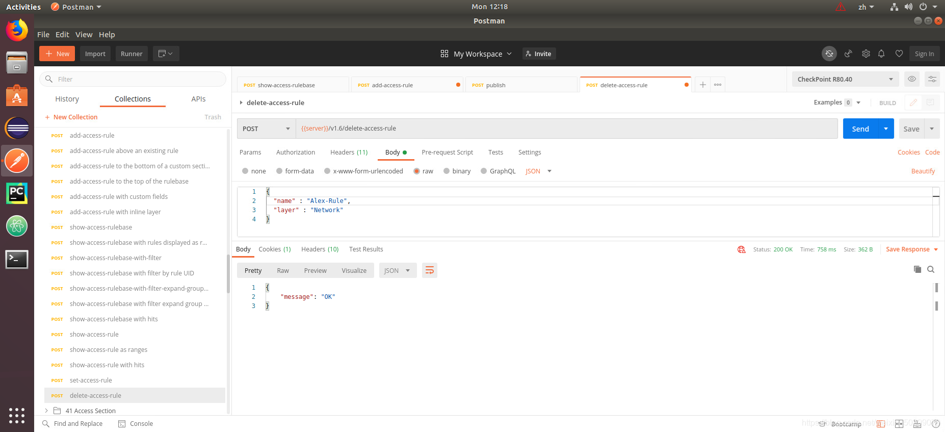Image resolution: width=945 pixels, height=432 pixels.
Task: Open the Send button dropdown arrow
Action: [886, 129]
